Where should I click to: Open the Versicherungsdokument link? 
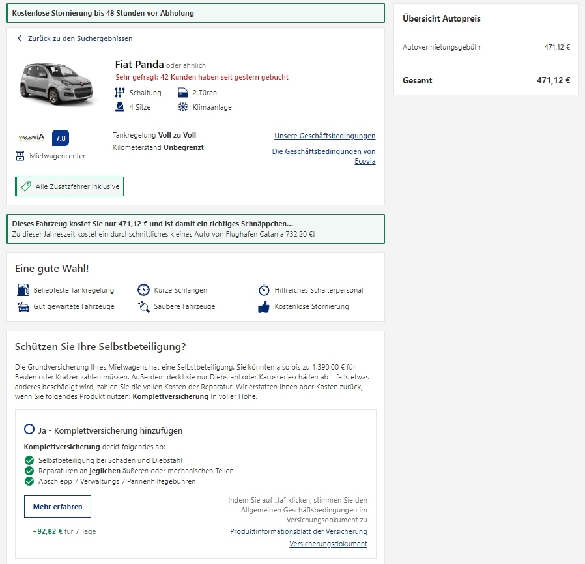coord(328,544)
